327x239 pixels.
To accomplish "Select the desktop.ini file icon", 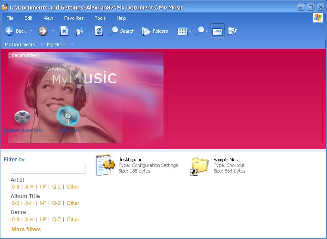I will [105, 165].
